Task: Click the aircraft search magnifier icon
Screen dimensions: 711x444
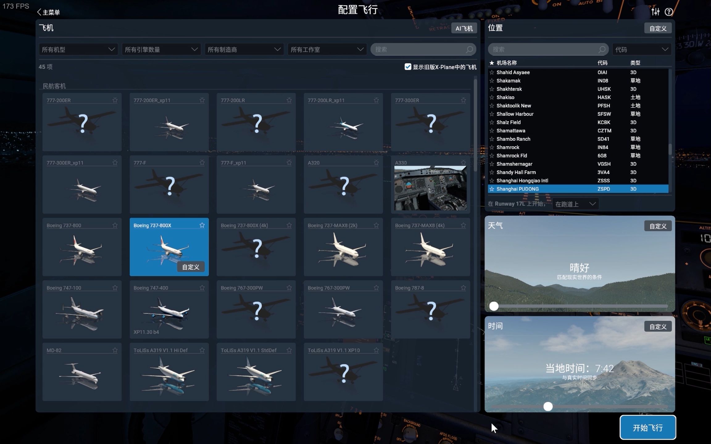Action: click(469, 49)
